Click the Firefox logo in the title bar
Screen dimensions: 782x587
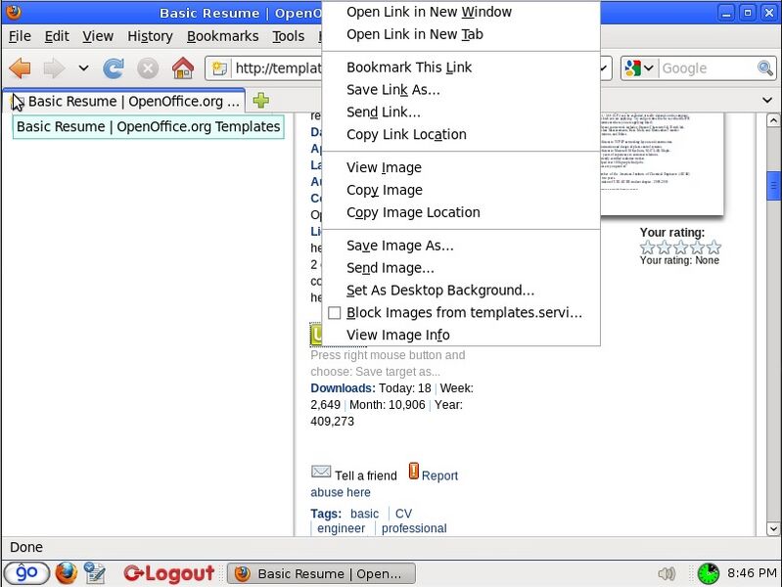(x=14, y=11)
